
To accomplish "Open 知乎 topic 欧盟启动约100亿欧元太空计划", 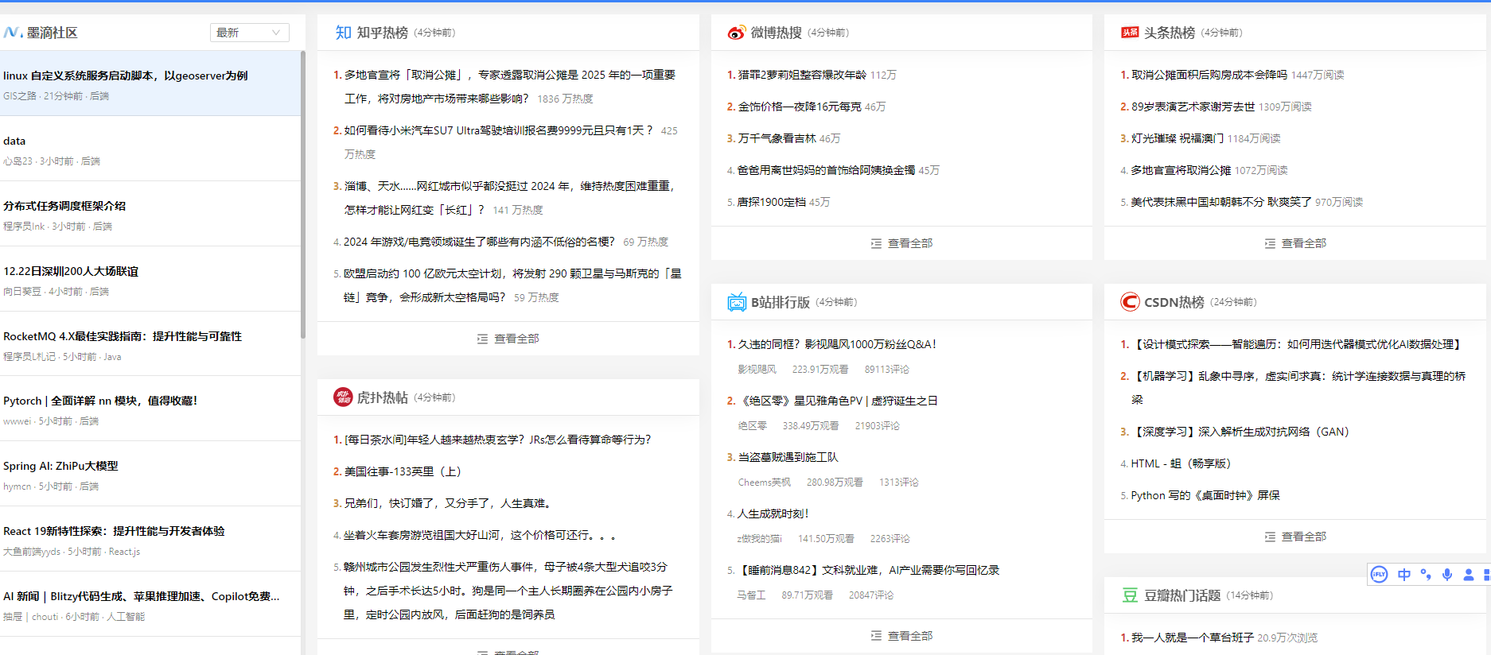I will tap(512, 285).
